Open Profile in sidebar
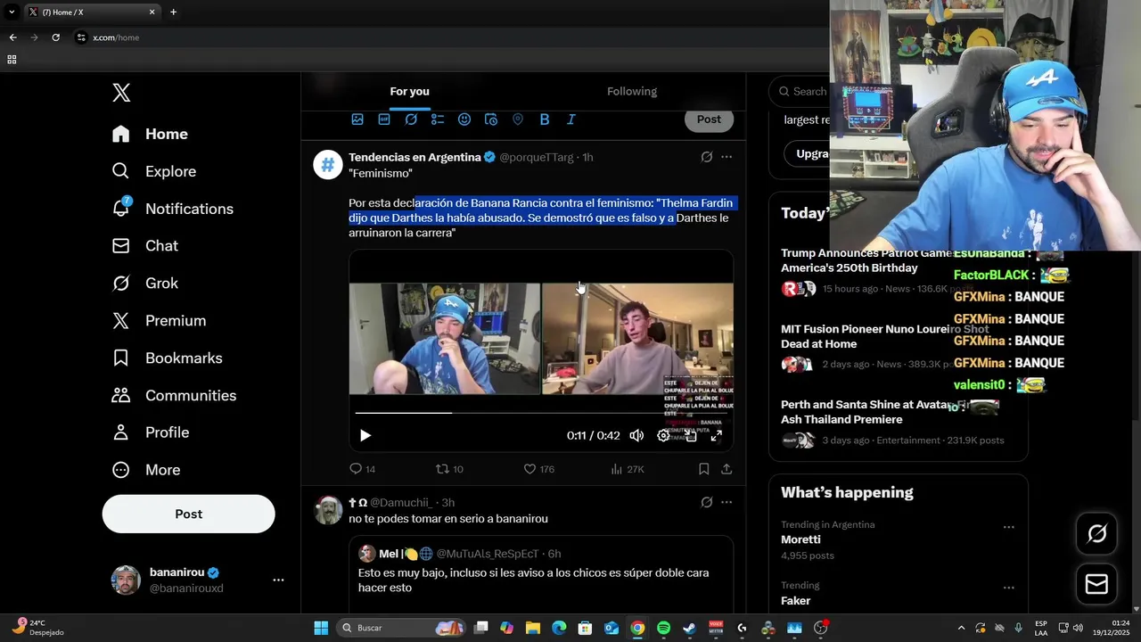 point(150,432)
